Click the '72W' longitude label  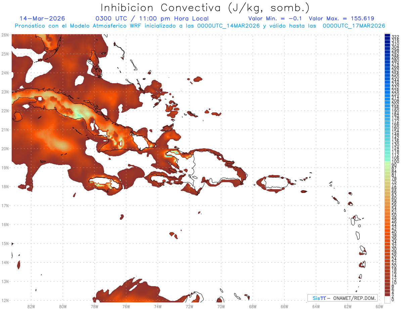click(x=189, y=306)
